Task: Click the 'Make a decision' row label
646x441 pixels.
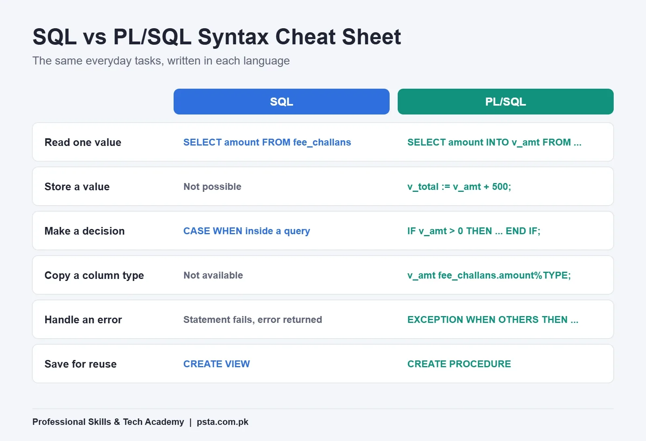Action: pos(84,231)
